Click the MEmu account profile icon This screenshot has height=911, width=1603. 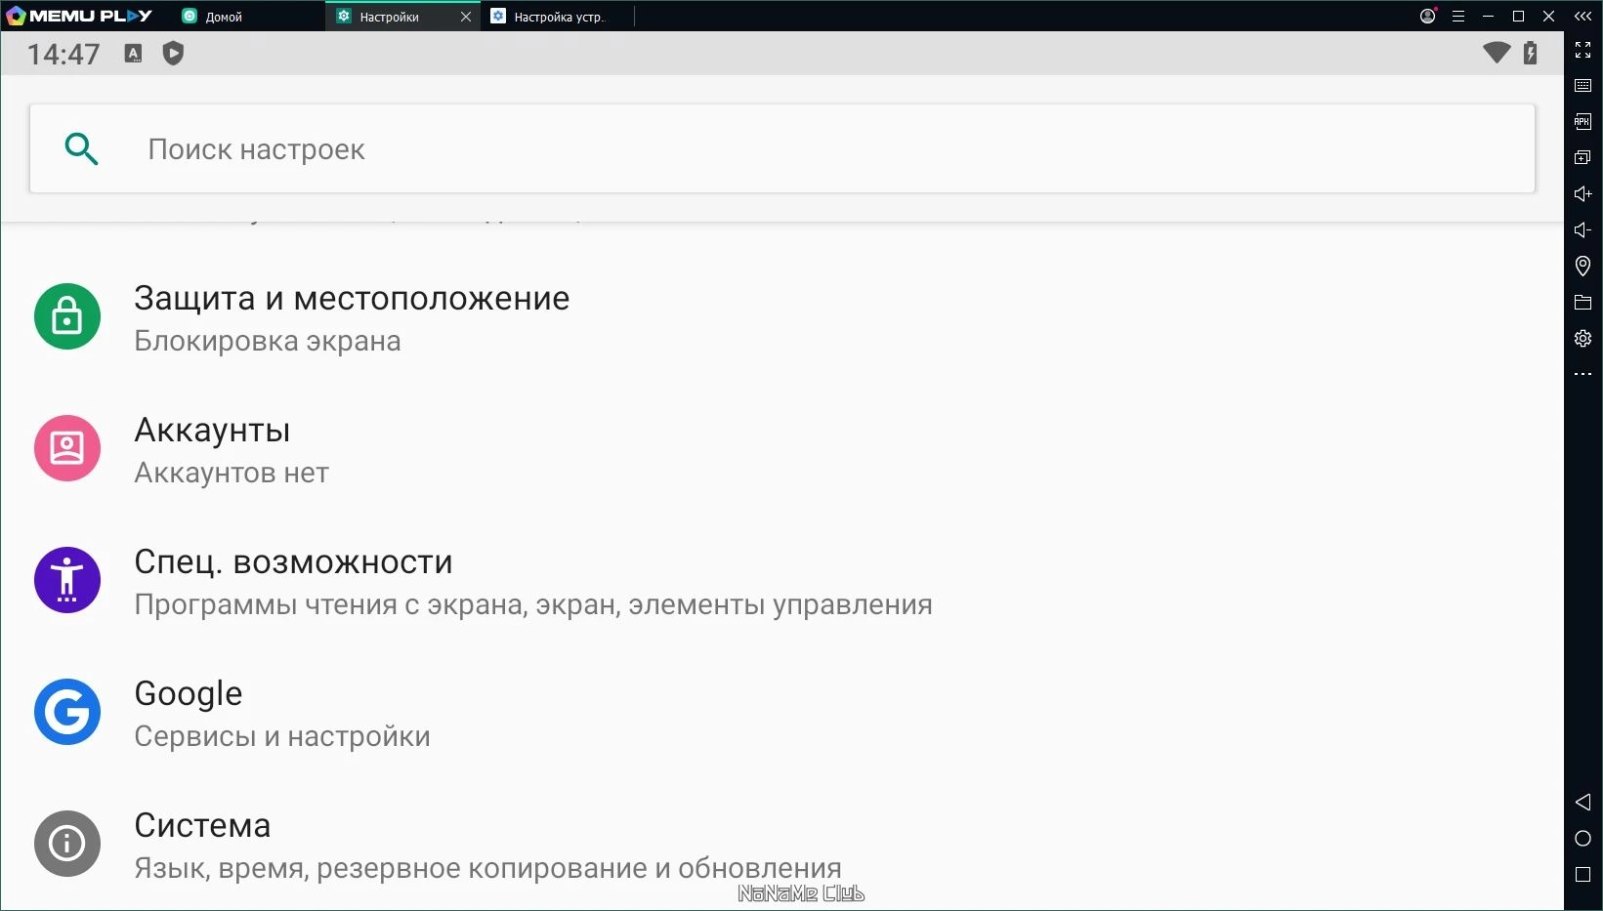tap(1428, 16)
